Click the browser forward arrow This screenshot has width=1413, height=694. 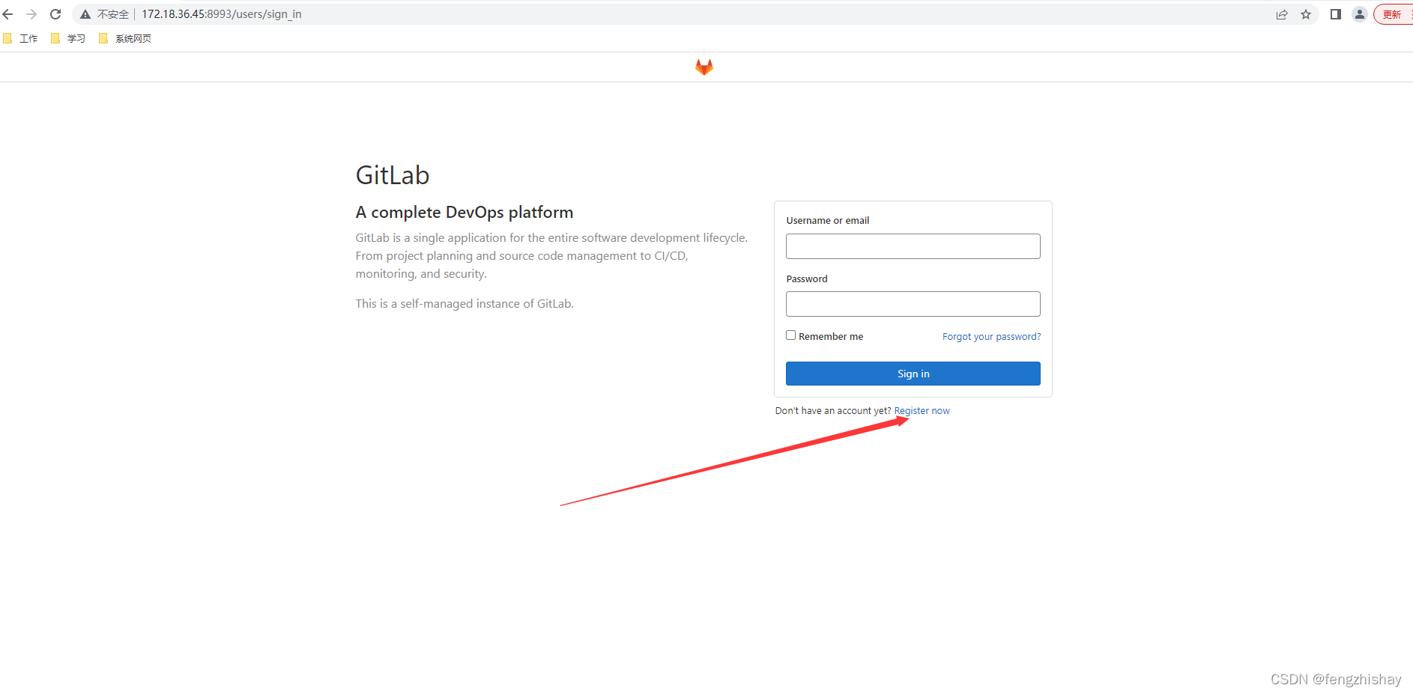coord(31,13)
